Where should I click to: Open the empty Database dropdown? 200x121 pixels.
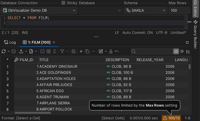[101, 11]
